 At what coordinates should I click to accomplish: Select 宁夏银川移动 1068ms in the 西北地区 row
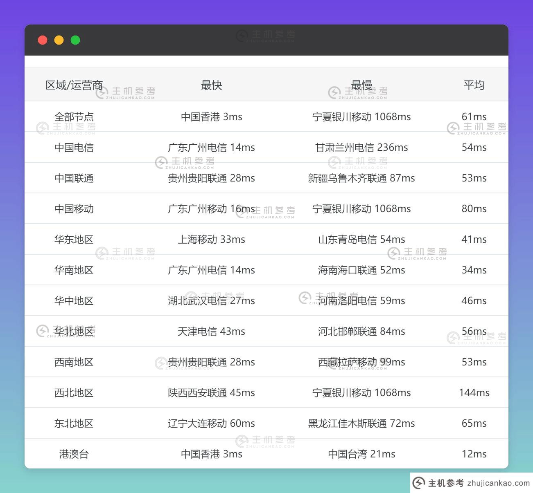(x=361, y=393)
